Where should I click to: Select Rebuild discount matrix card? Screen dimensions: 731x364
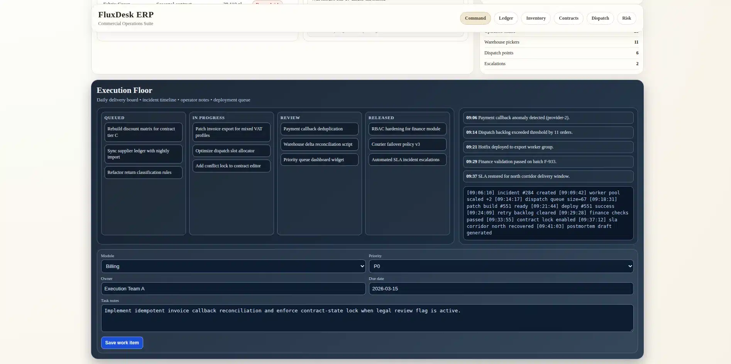[x=143, y=132]
